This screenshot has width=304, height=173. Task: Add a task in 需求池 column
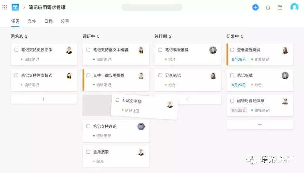(44, 99)
